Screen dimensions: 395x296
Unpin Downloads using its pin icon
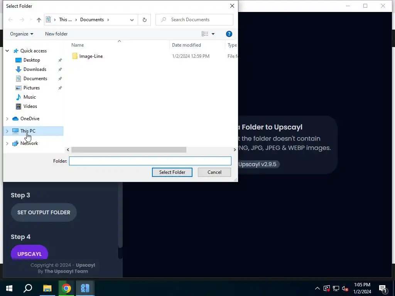pos(60,69)
